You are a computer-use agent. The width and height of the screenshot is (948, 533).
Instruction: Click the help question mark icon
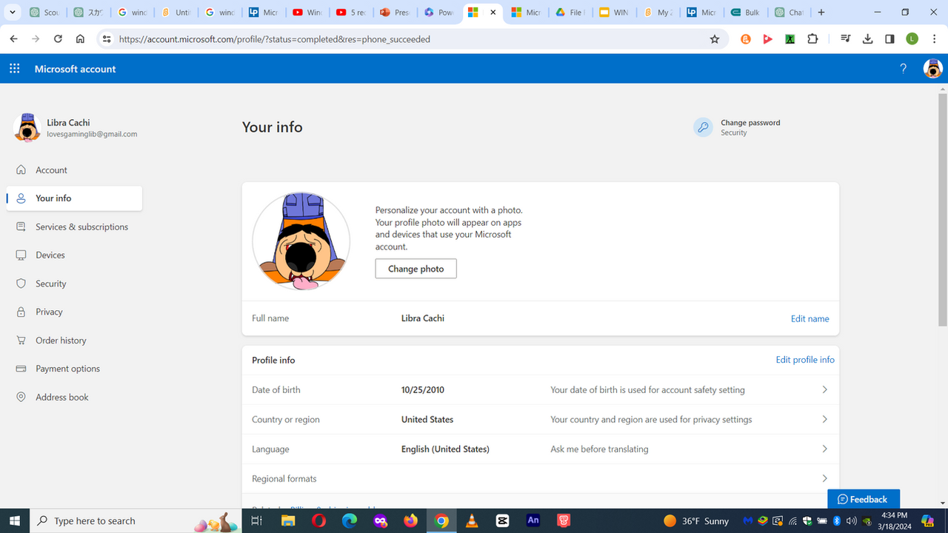click(x=903, y=69)
